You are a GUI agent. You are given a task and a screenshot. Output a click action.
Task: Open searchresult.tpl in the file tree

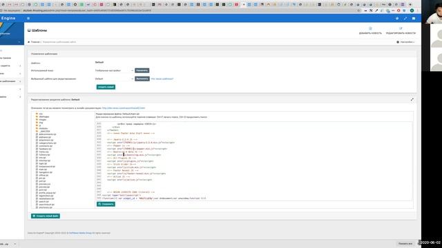(x=46, y=205)
